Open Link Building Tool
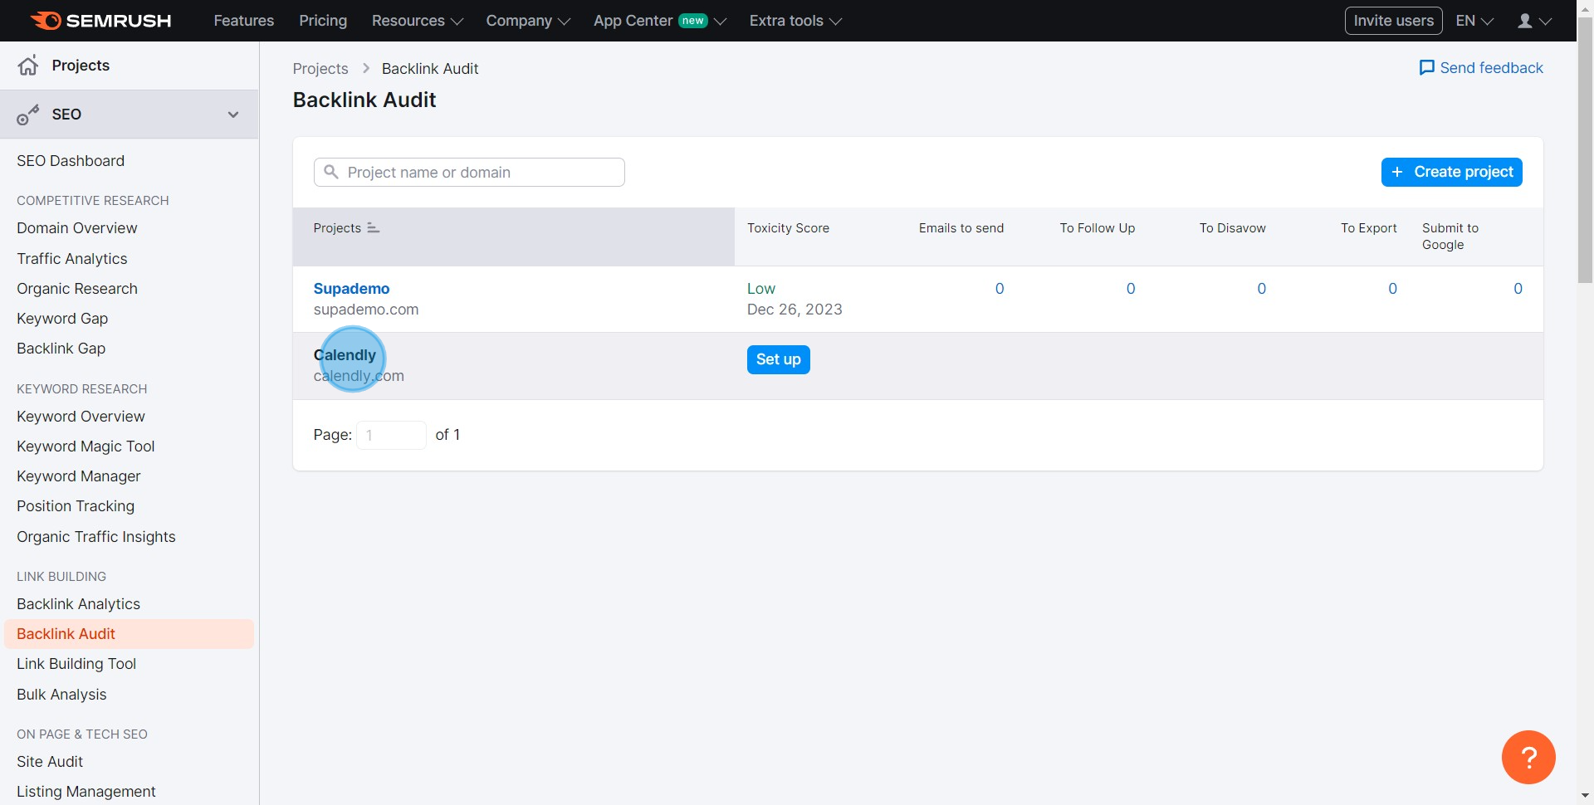1594x805 pixels. 76,664
